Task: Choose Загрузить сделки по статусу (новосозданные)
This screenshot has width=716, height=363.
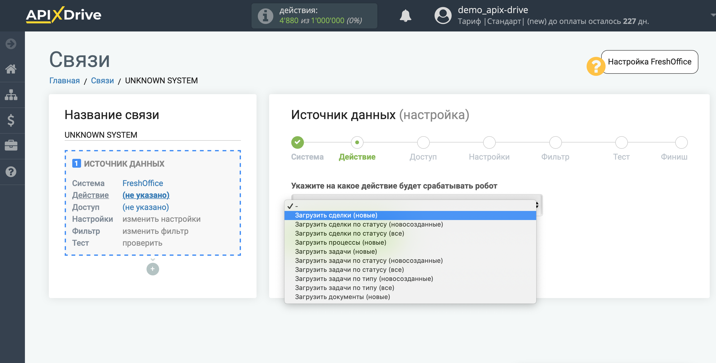Action: [410, 224]
